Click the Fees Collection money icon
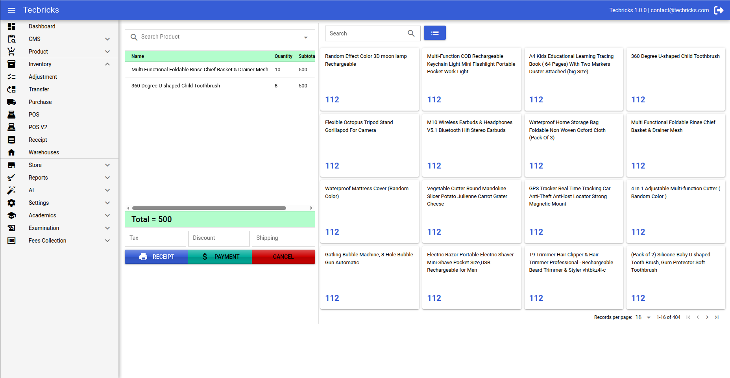730x378 pixels. [x=11, y=241]
